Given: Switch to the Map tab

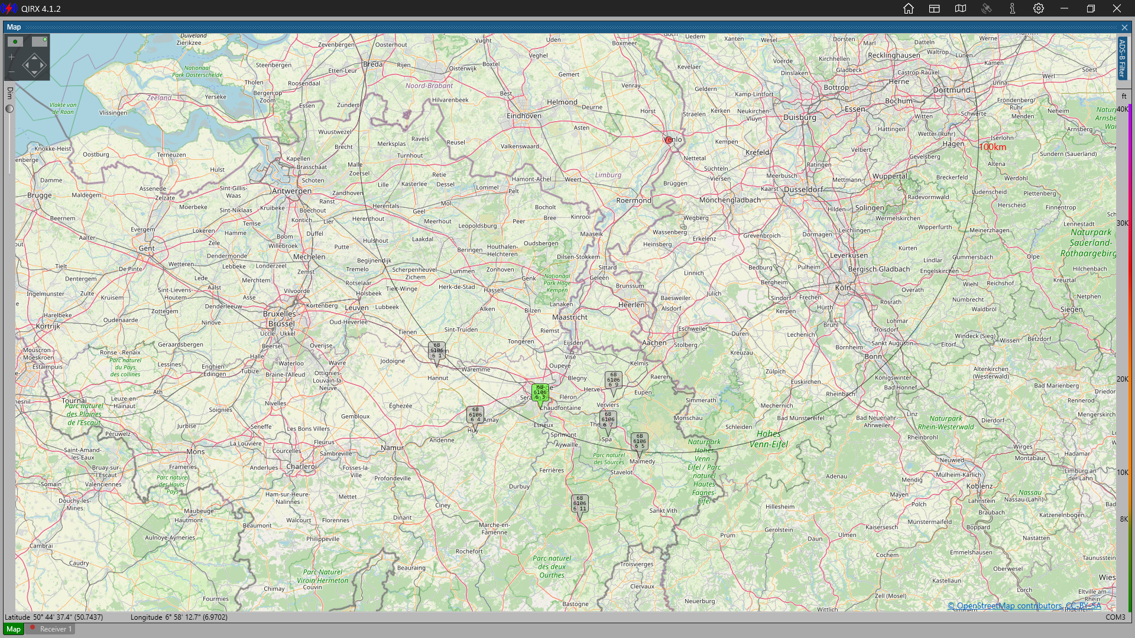Looking at the screenshot, I should (14, 629).
